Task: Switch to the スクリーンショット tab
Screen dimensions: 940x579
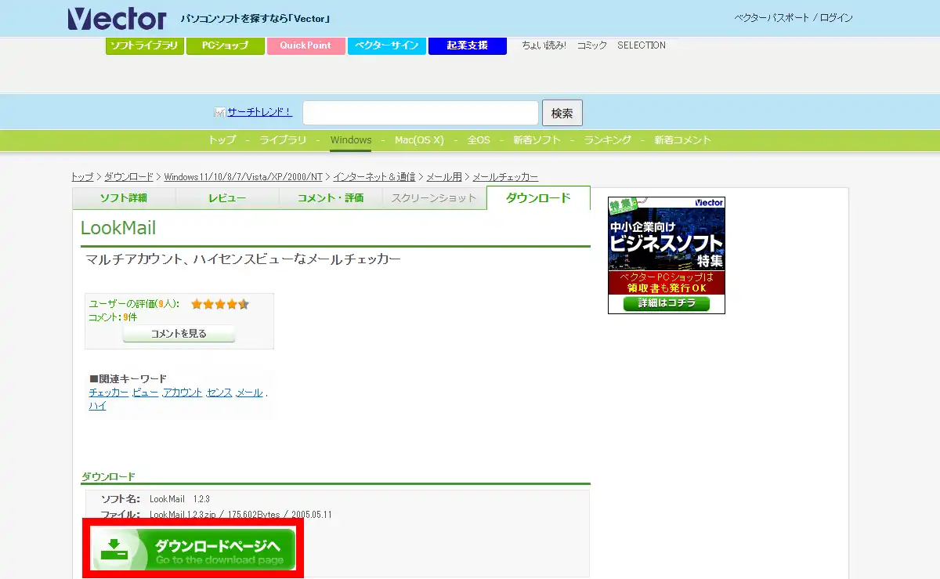Action: [434, 198]
